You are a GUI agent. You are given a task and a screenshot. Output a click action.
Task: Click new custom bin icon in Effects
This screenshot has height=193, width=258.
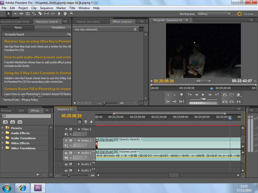[x=38, y=175]
